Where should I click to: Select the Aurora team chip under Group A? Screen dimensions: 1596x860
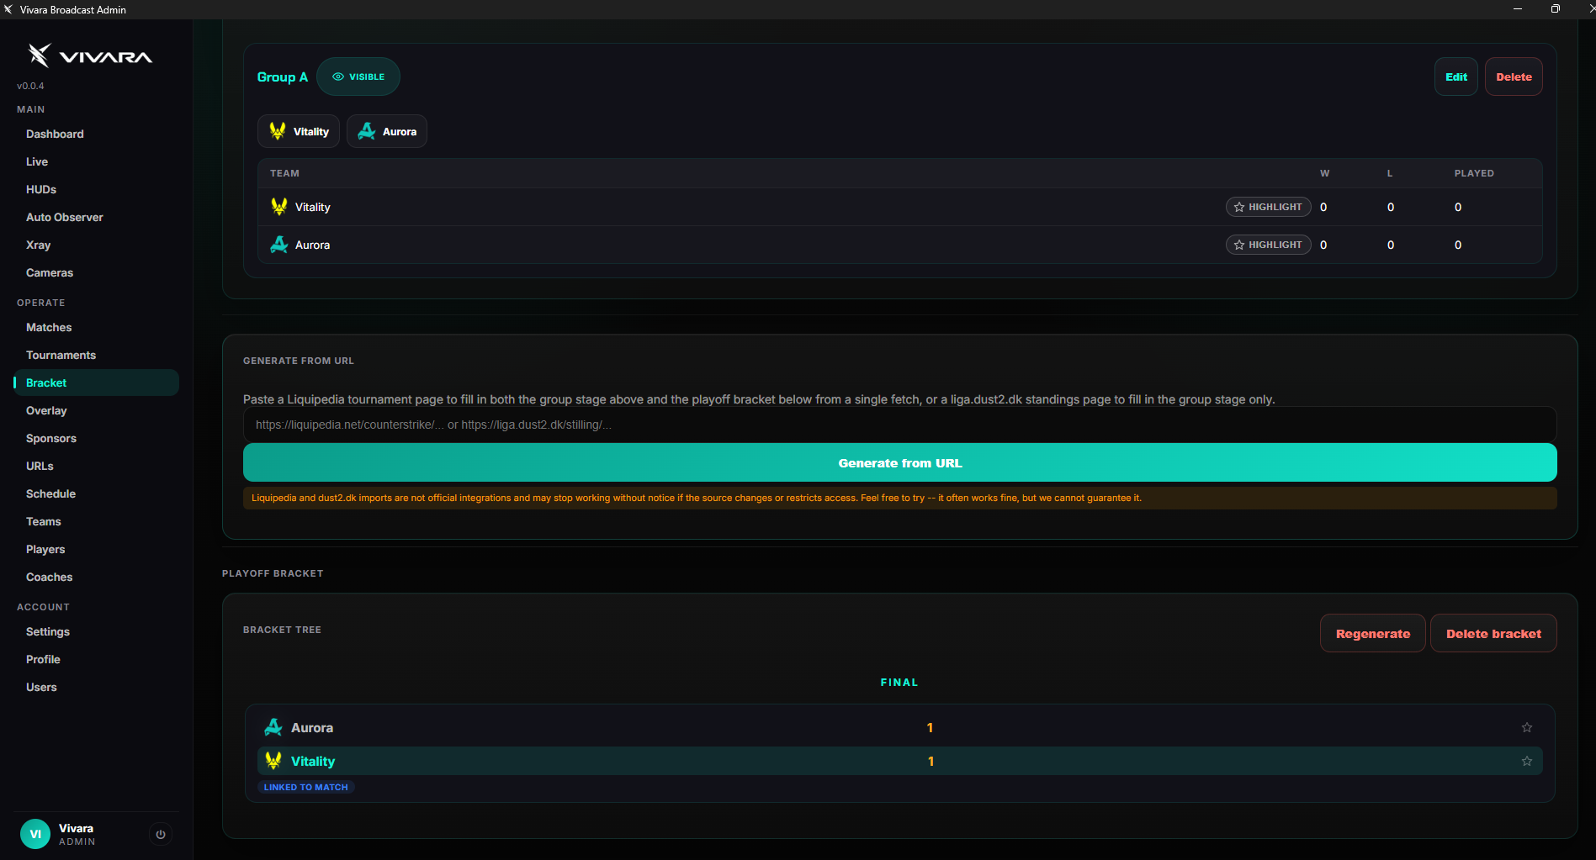[x=387, y=131]
